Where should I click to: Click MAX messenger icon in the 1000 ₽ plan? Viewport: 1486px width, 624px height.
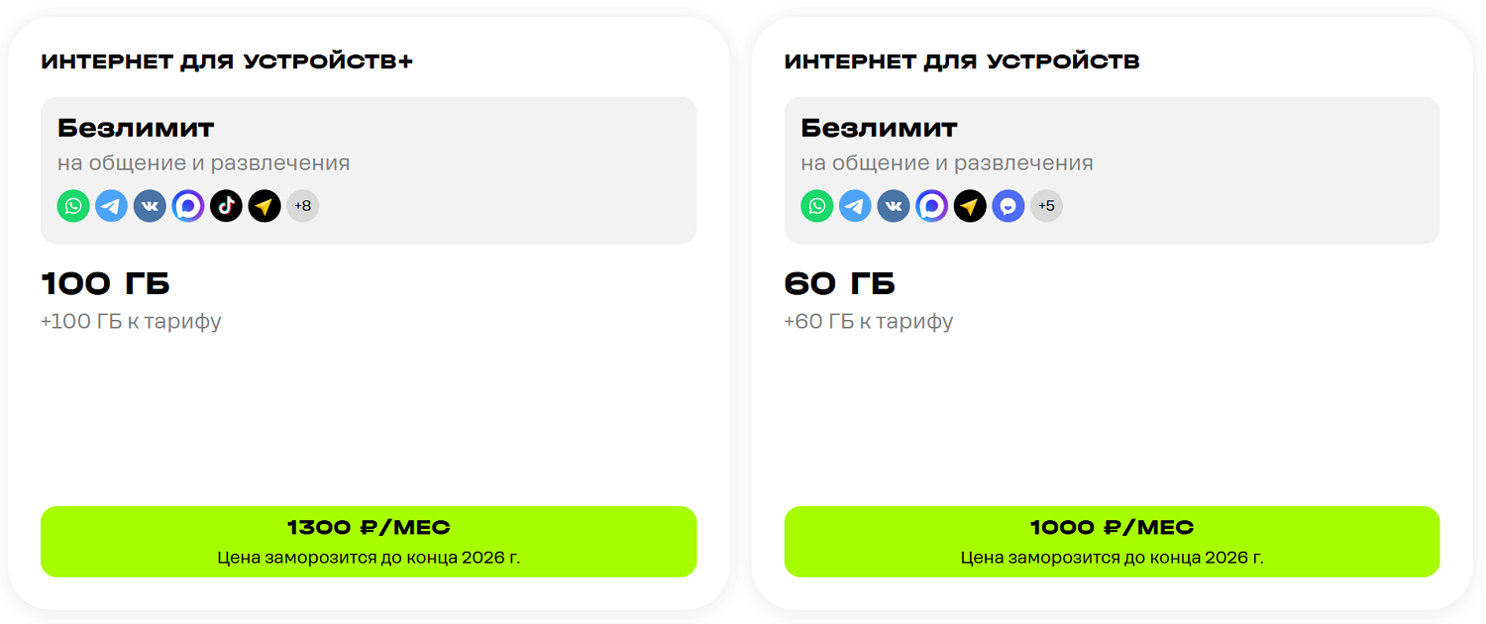pyautogui.click(x=931, y=206)
